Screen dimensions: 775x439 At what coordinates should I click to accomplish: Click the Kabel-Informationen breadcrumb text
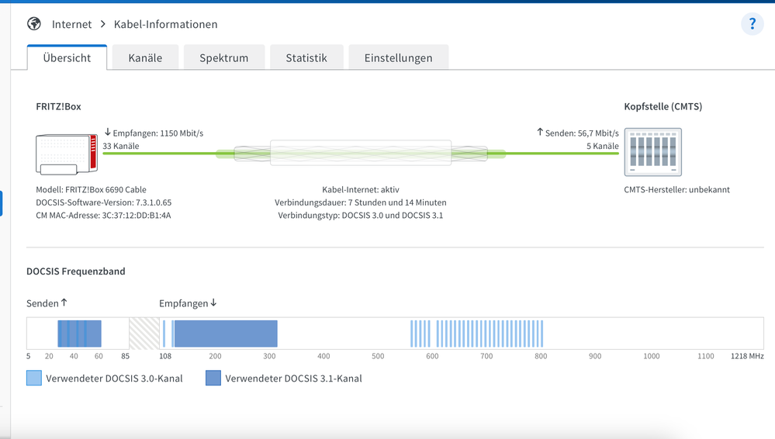[x=166, y=25]
